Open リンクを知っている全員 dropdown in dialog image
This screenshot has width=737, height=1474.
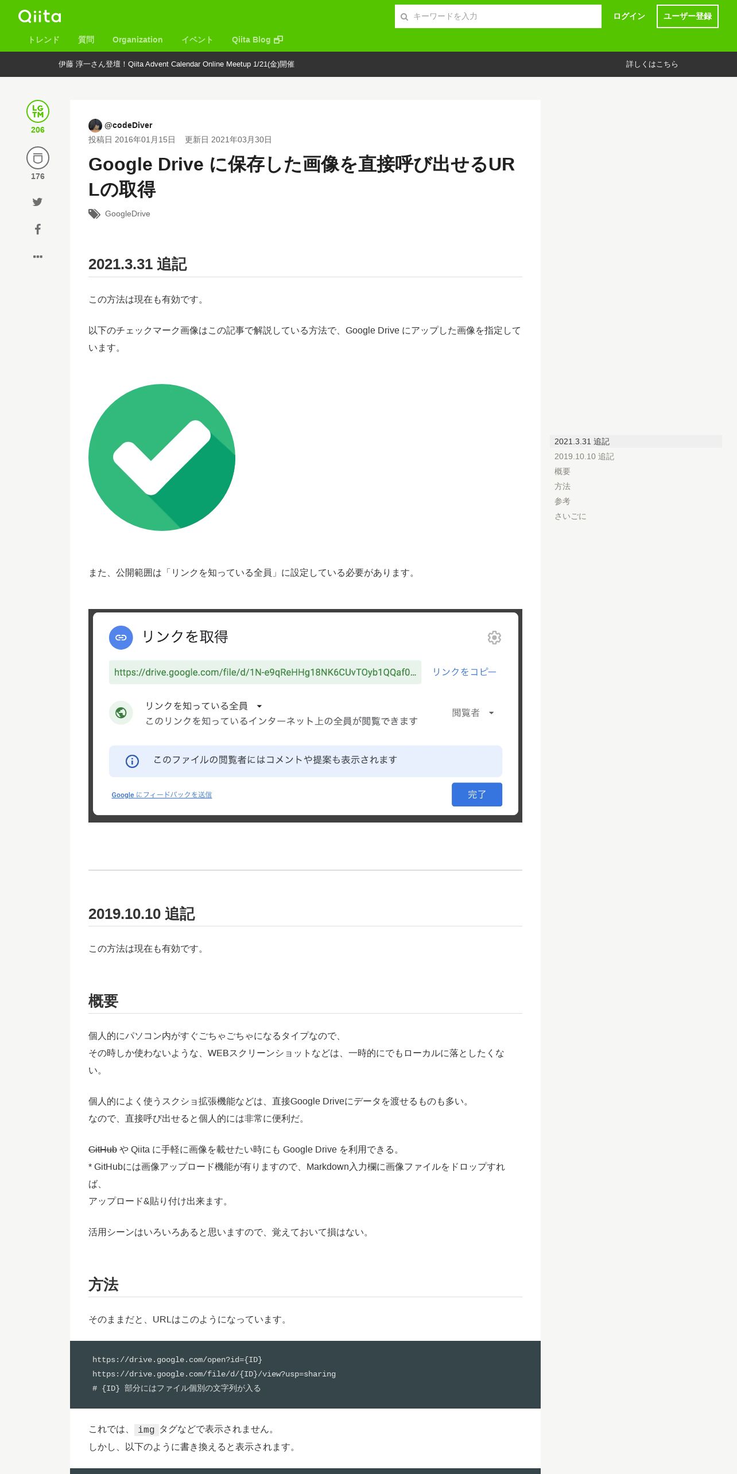[203, 706]
